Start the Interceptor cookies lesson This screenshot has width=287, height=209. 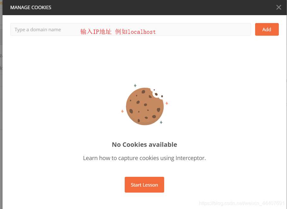[x=144, y=184]
